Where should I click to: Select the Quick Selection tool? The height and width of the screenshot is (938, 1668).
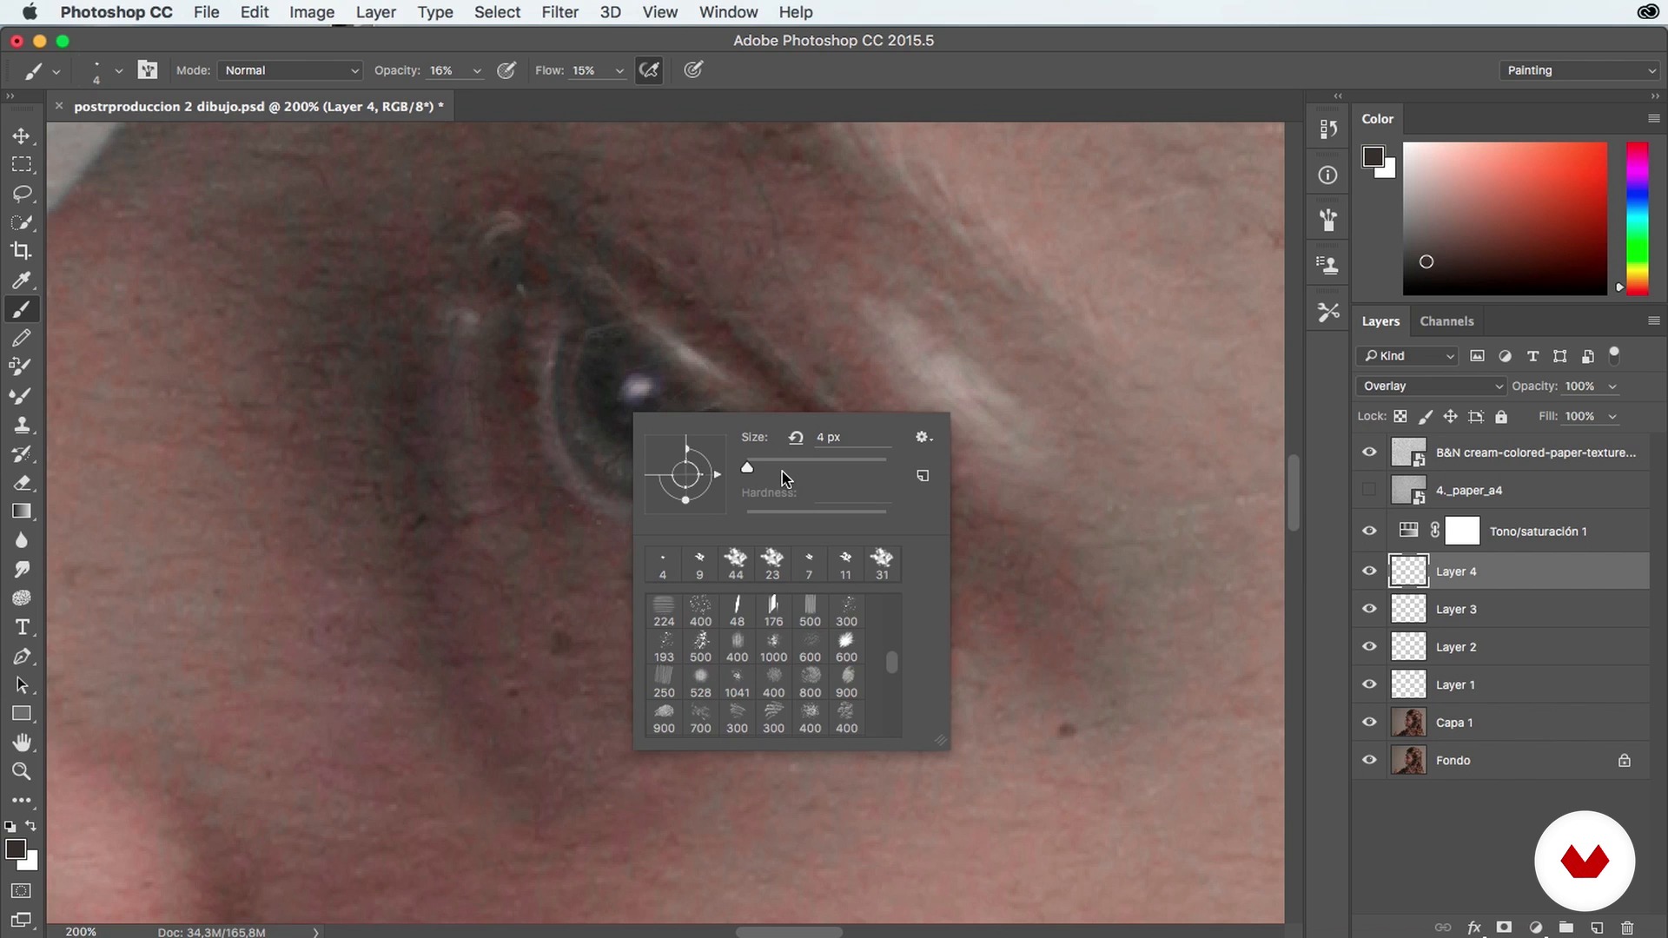click(22, 222)
